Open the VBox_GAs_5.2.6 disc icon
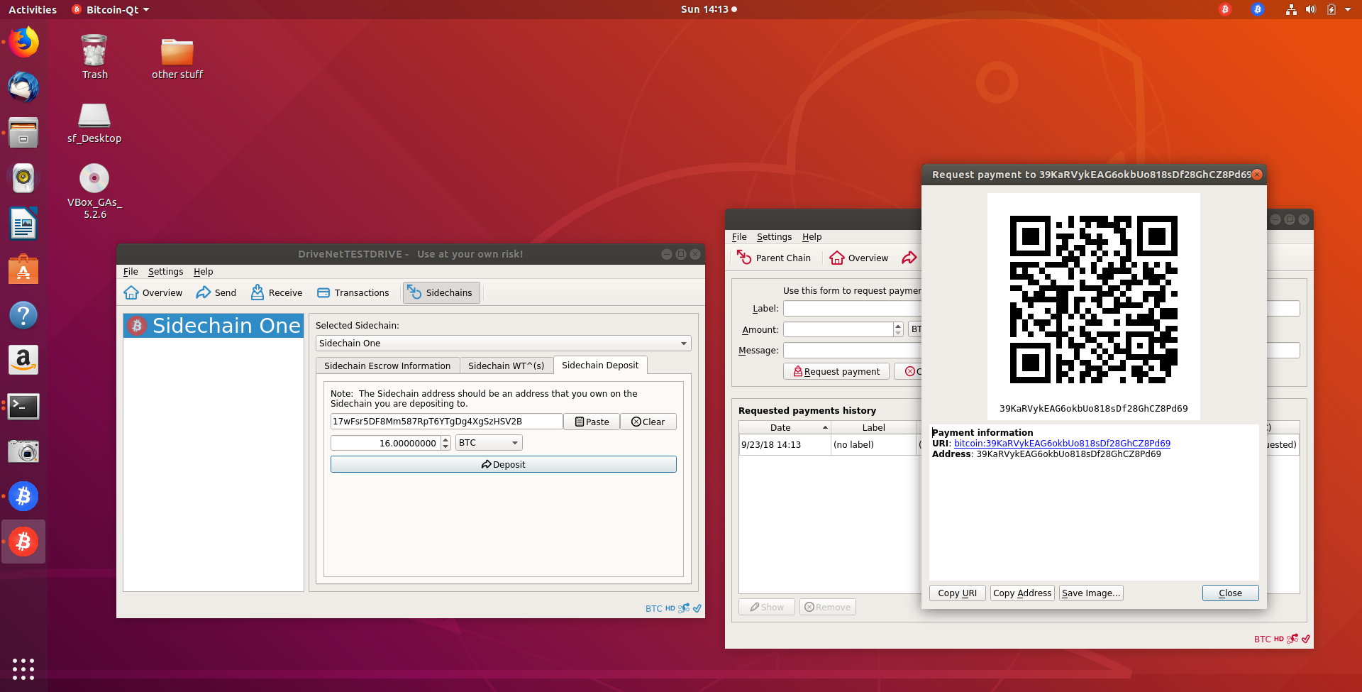This screenshot has height=692, width=1362. pyautogui.click(x=94, y=191)
